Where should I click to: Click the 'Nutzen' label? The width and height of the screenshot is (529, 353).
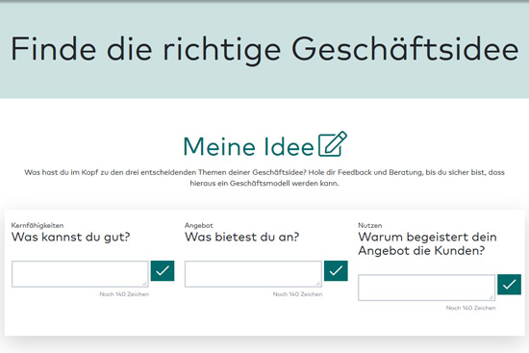coord(370,225)
